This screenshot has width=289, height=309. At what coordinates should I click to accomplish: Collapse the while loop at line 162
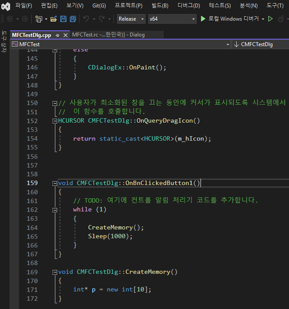55,210
